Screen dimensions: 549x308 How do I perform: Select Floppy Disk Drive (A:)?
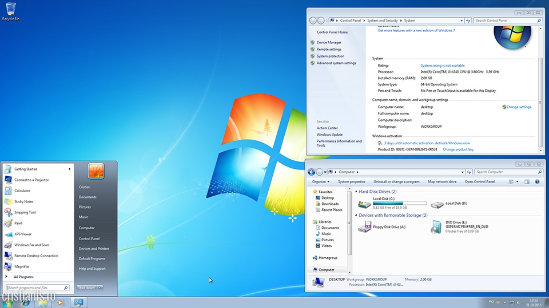point(382,227)
